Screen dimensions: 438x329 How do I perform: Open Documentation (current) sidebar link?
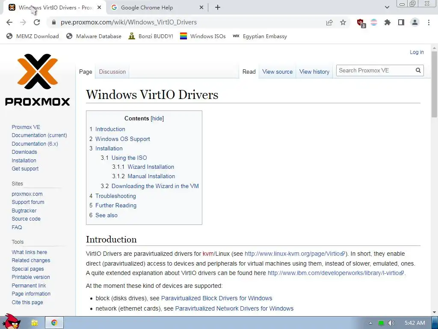[39, 135]
